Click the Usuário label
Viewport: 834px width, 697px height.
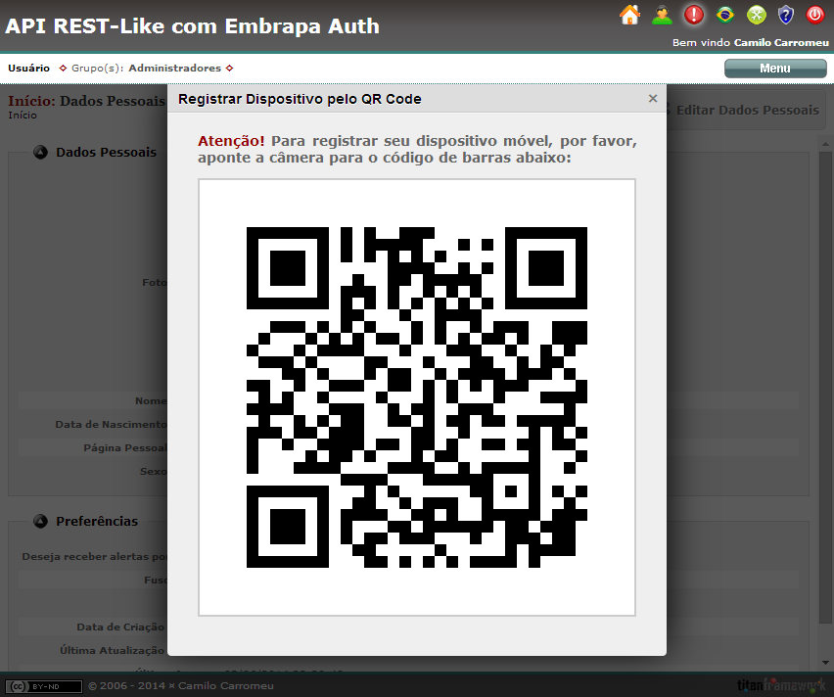coord(28,69)
